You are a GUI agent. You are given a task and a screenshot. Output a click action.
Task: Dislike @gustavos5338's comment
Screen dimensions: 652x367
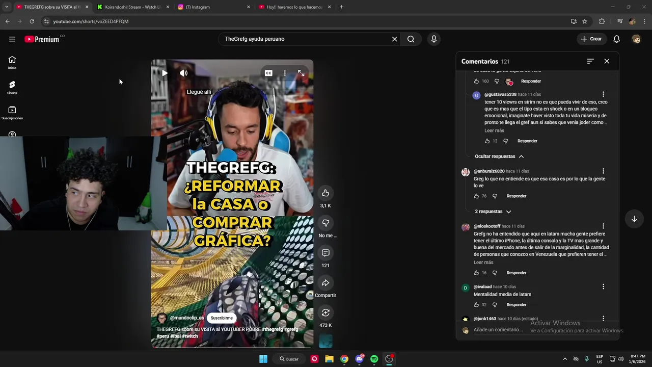tap(506, 141)
